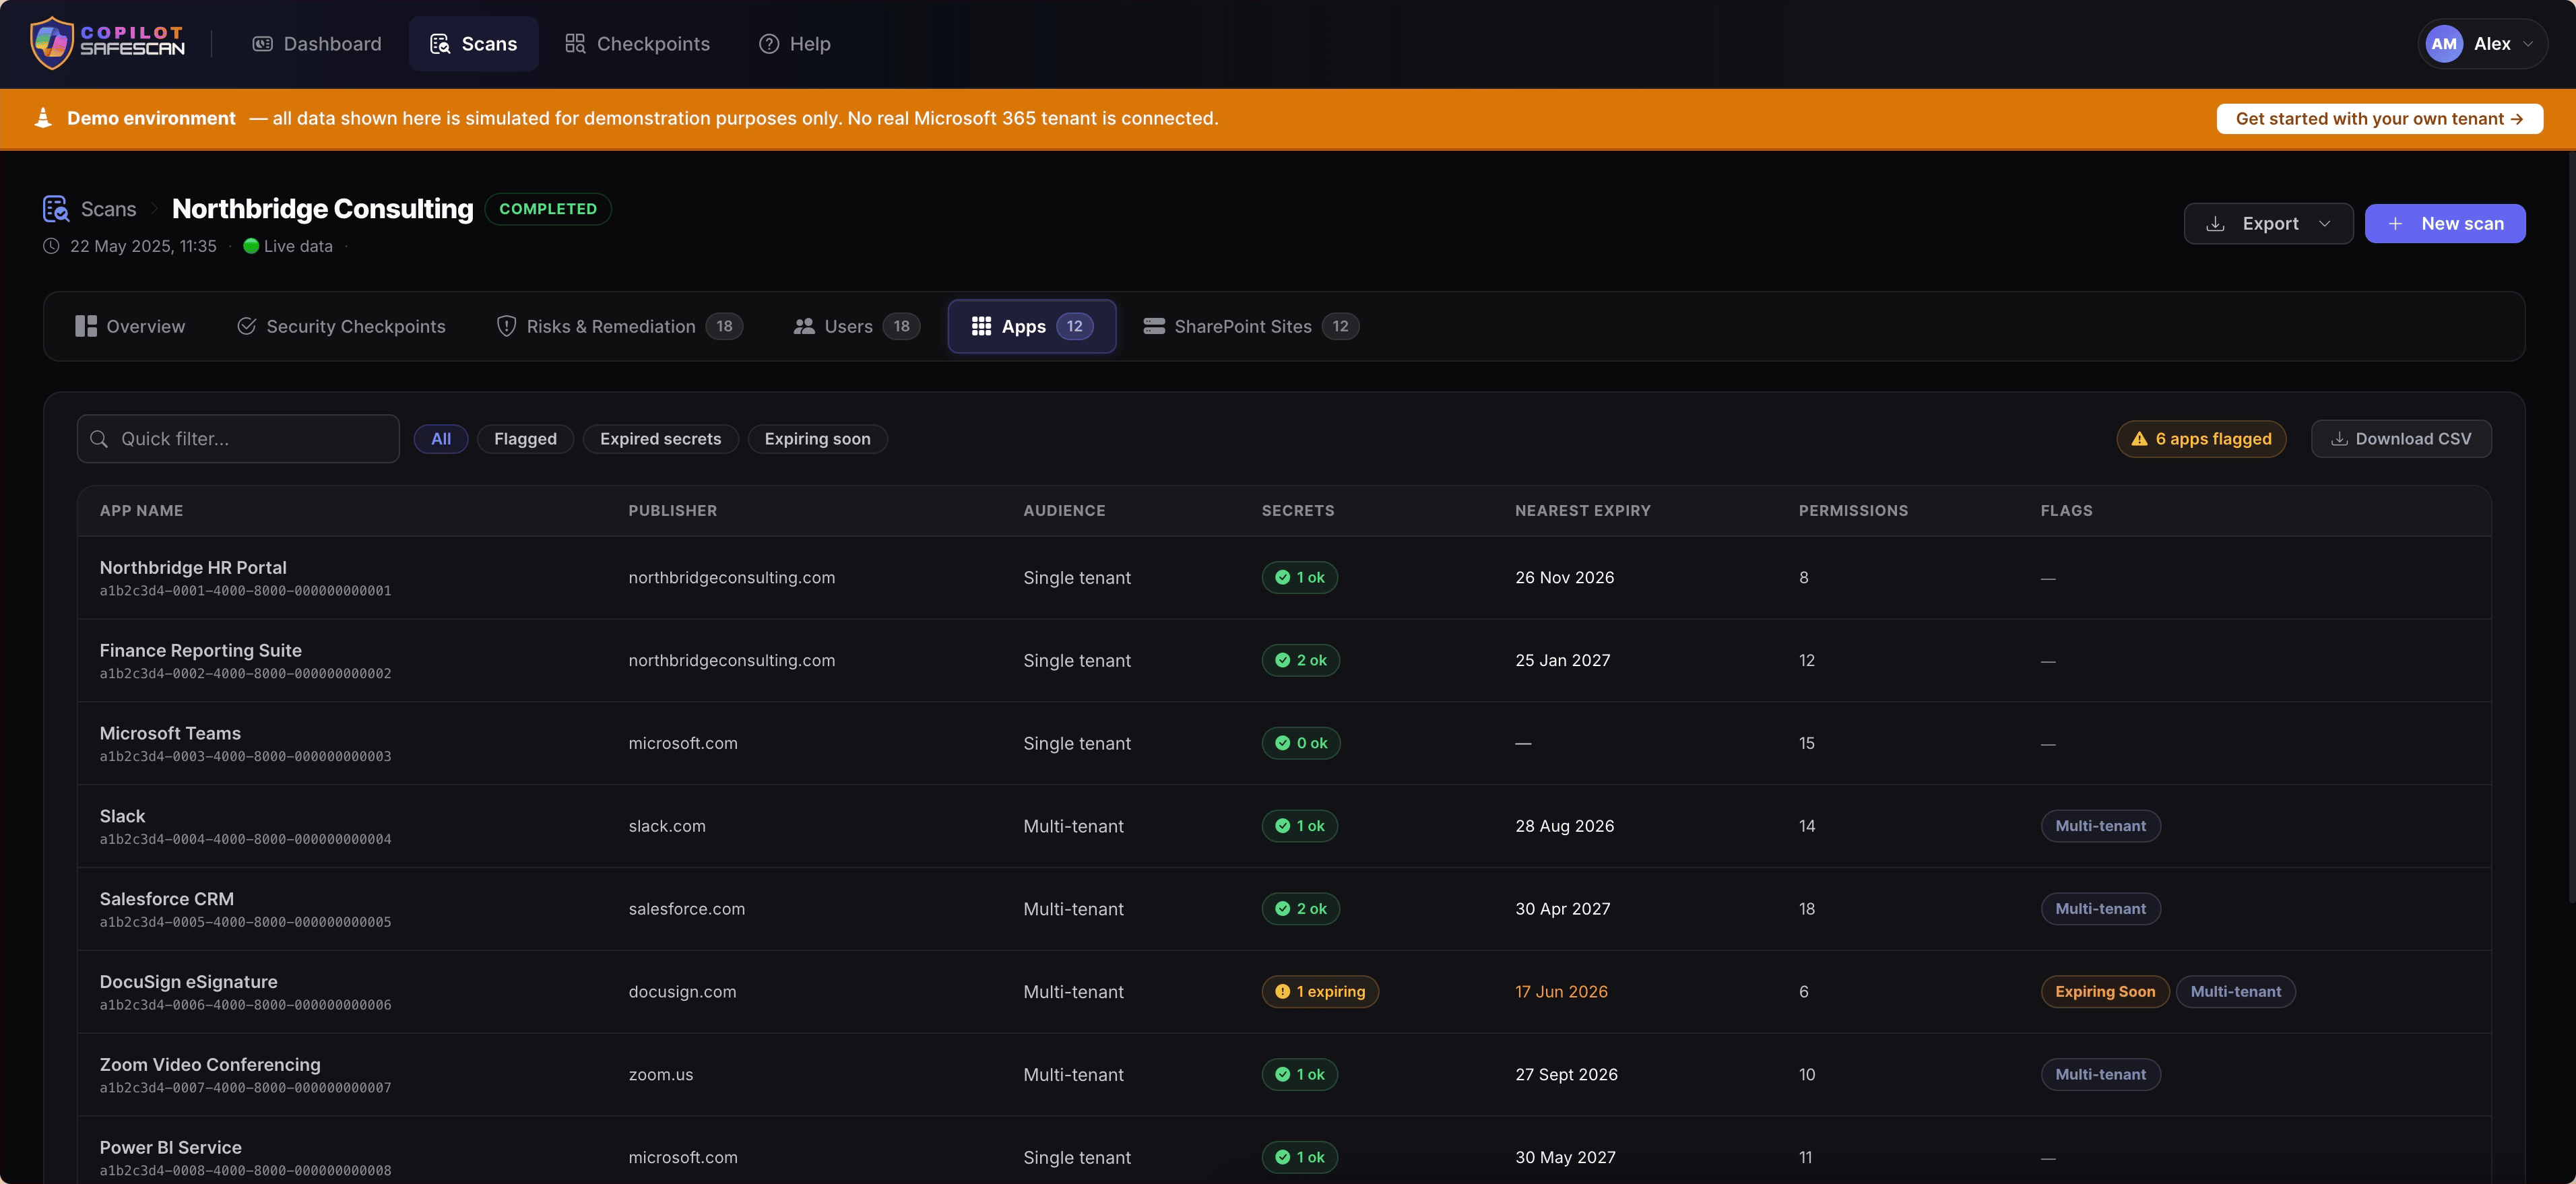Click the AM user avatar
Screen dimensions: 2576x1184
2443,44
